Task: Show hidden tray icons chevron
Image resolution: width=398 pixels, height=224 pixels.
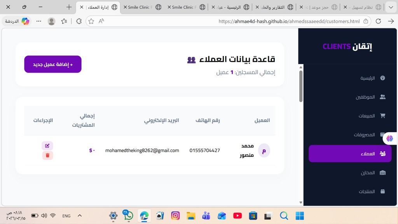Action: click(80, 215)
